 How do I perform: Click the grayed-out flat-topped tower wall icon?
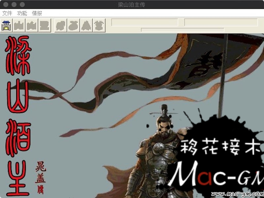(x=19, y=25)
